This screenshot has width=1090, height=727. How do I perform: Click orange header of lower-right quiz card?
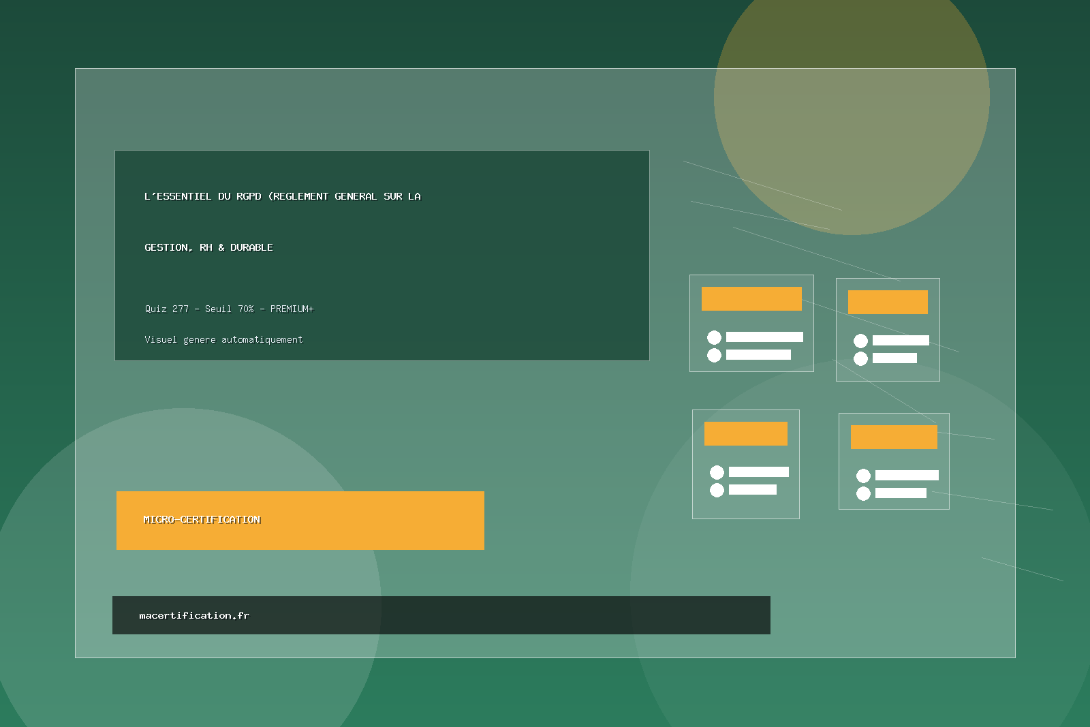click(894, 437)
